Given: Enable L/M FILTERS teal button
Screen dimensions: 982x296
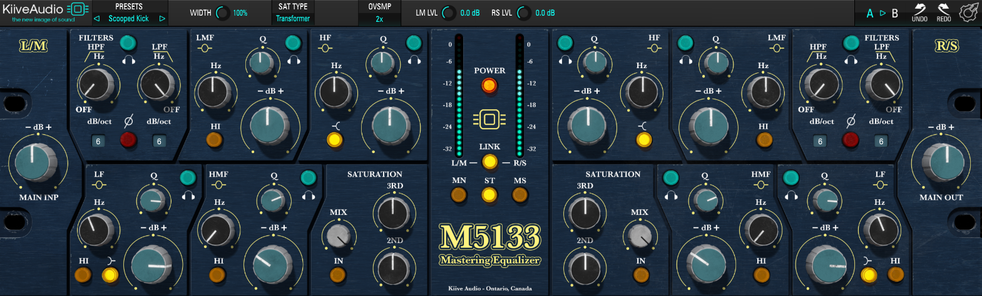Looking at the screenshot, I should point(128,42).
